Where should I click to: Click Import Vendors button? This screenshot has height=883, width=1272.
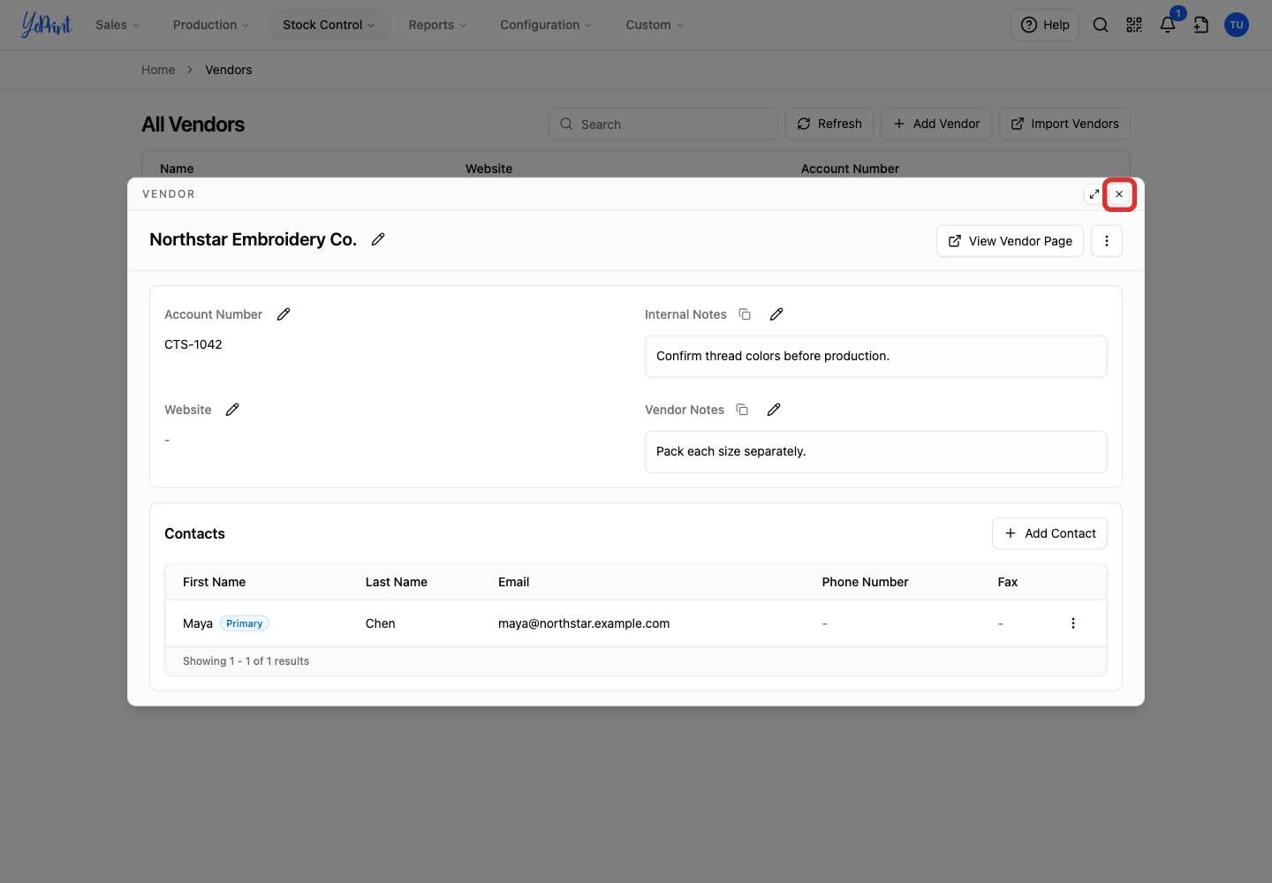[x=1064, y=124]
